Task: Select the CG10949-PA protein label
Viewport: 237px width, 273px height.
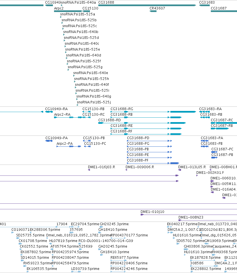Action: (x=57, y=138)
